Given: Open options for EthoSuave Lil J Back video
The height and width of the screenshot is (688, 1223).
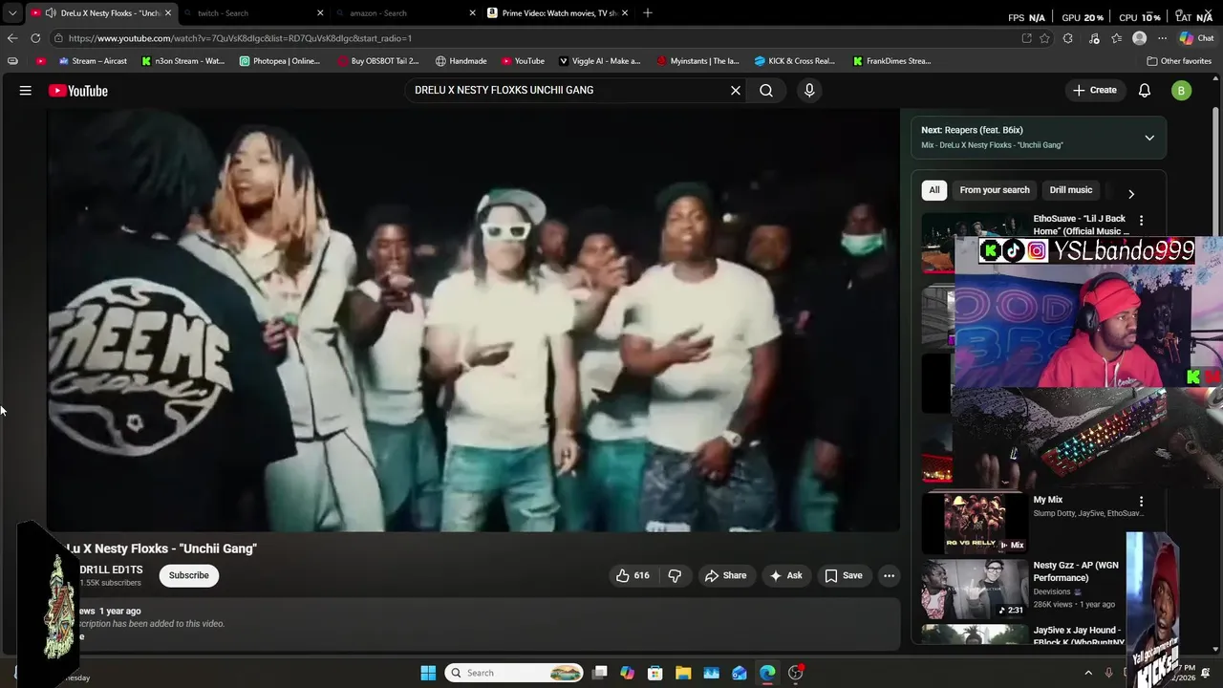Looking at the screenshot, I should 1141,221.
